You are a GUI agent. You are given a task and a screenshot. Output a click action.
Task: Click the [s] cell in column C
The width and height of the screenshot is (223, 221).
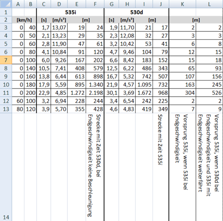pos(44,20)
